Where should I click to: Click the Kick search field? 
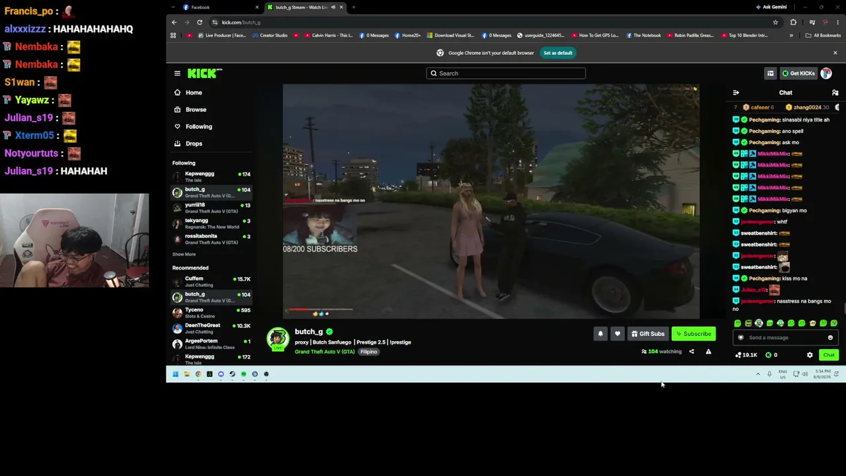pyautogui.click(x=506, y=73)
